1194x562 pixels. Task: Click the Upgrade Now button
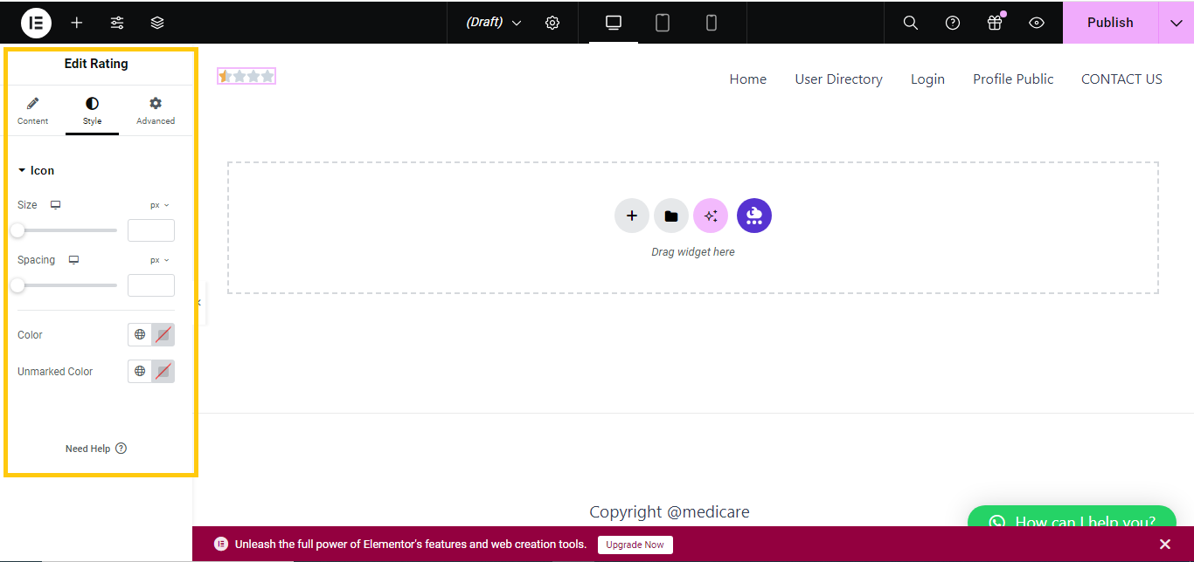pos(635,545)
